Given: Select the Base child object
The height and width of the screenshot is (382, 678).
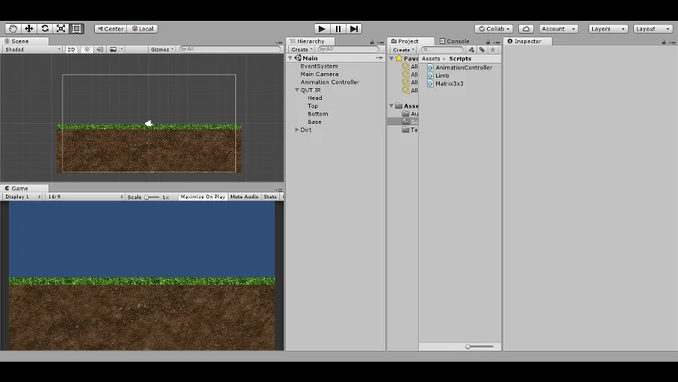Looking at the screenshot, I should 314,122.
